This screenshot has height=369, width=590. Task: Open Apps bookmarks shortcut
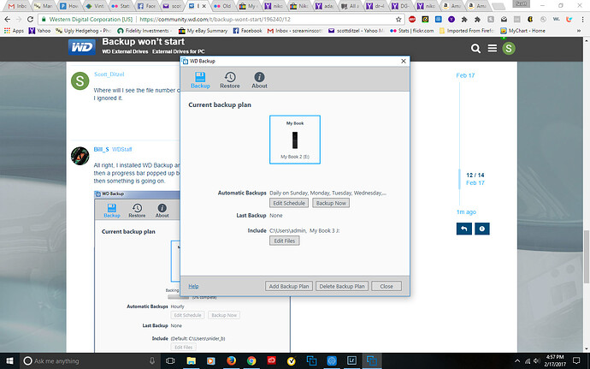(14, 31)
